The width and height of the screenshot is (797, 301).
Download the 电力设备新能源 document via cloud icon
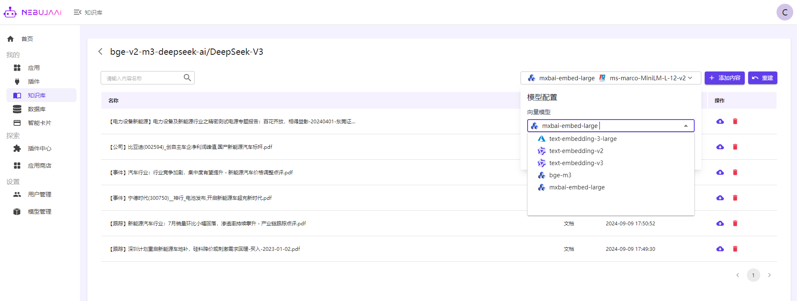pos(720,121)
